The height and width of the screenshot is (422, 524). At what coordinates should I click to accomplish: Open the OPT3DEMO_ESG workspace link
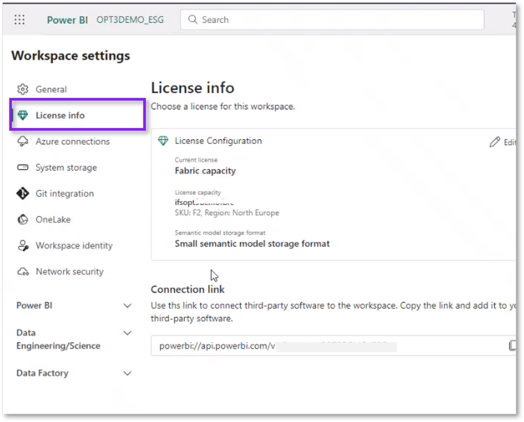click(x=130, y=20)
